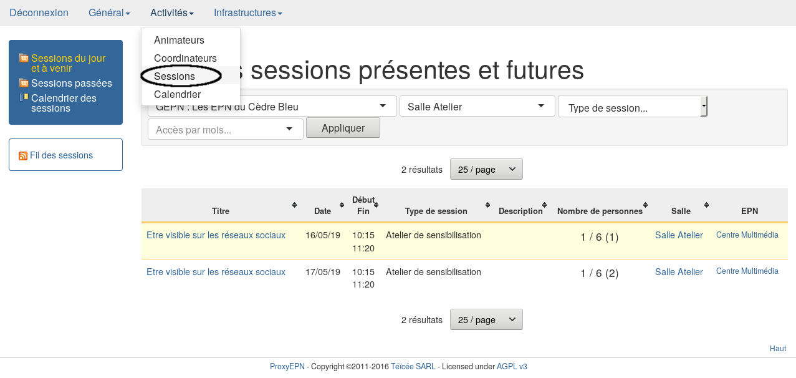Sort table by Titre column arrows

tap(294, 205)
